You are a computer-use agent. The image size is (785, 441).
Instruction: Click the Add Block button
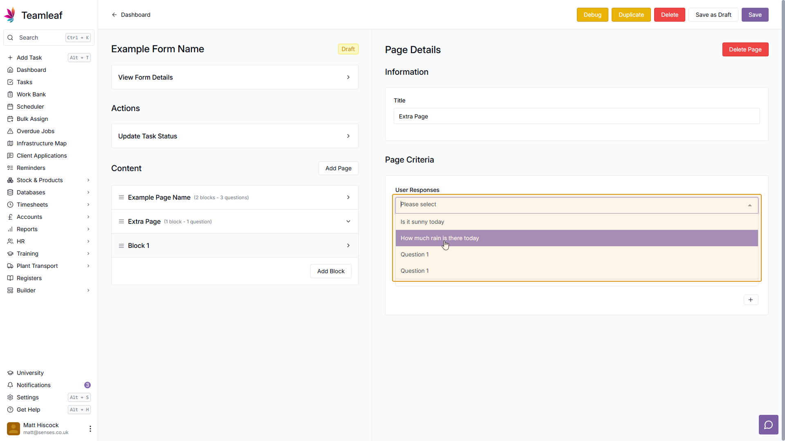point(330,271)
